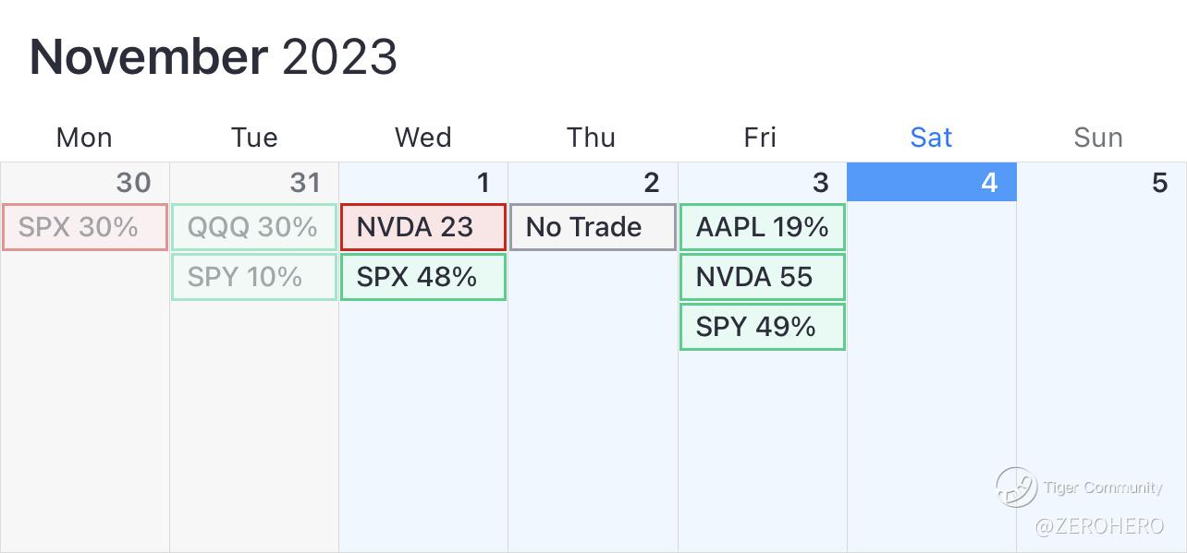Click date number 3 on Friday

(820, 183)
